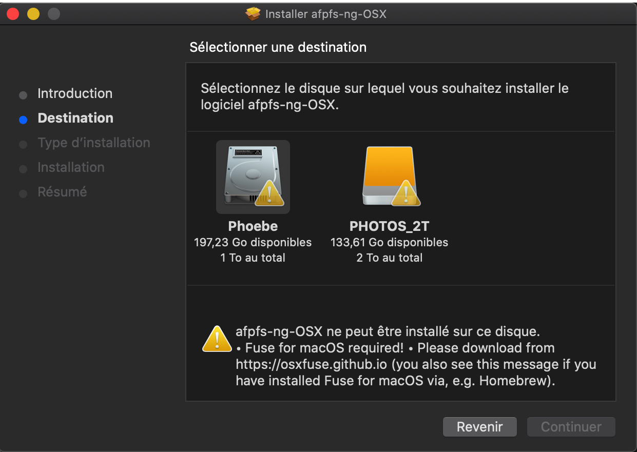Click the Phoebe disk name label
This screenshot has height=452, width=637.
pos(253,226)
